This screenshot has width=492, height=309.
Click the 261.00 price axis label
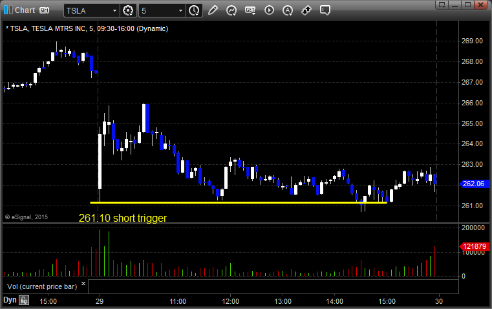click(x=472, y=206)
